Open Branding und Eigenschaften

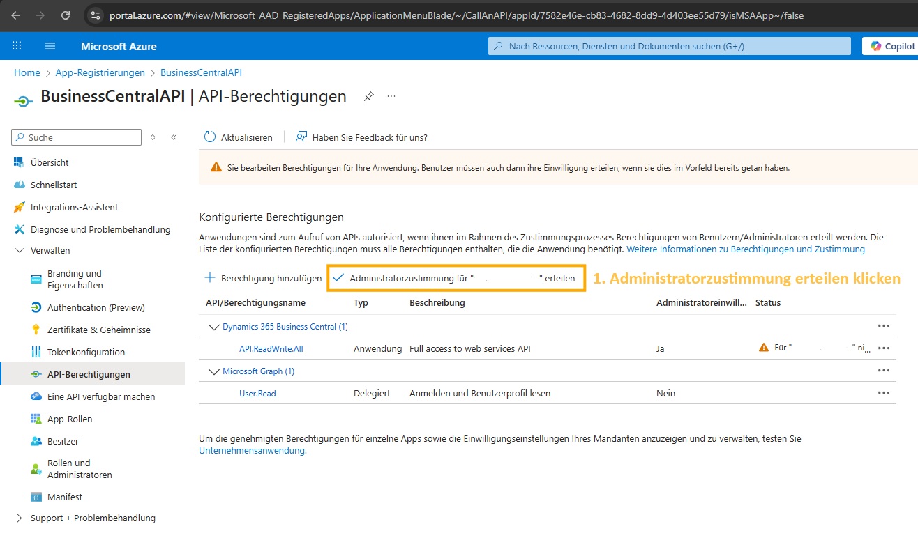point(75,279)
